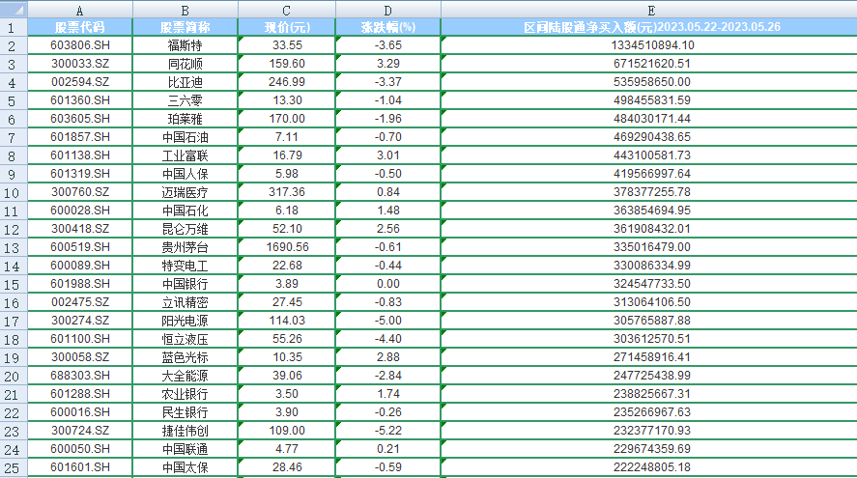Select cell with name 中国银行
The width and height of the screenshot is (857, 478).
click(x=186, y=284)
